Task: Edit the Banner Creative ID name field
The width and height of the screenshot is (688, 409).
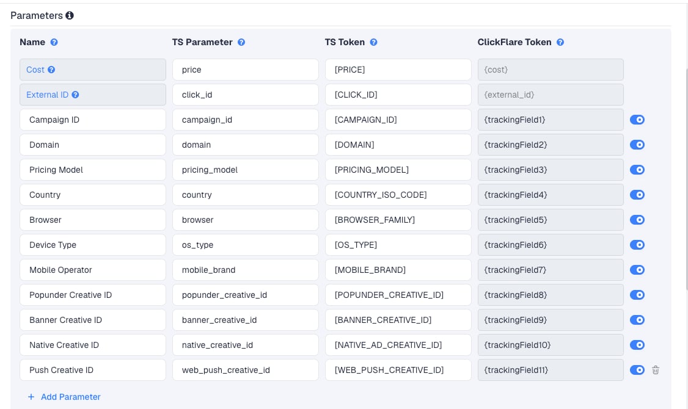Action: click(93, 320)
